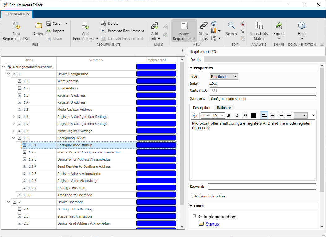Expand the Register A Configuration Settings row
The height and width of the screenshot is (237, 326).
[13, 117]
